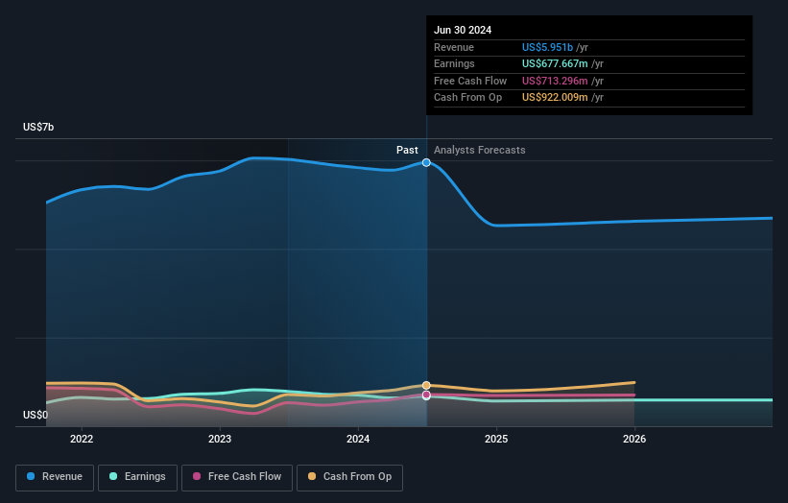Click the US$922.009m cash from op value

coord(555,98)
